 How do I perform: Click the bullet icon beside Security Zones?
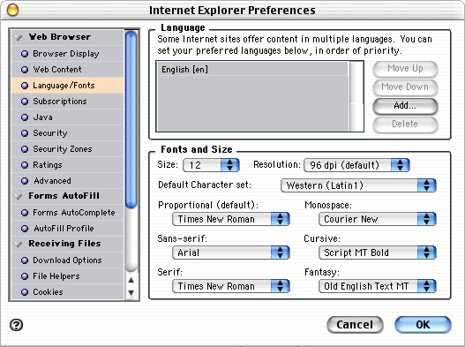coord(25,149)
